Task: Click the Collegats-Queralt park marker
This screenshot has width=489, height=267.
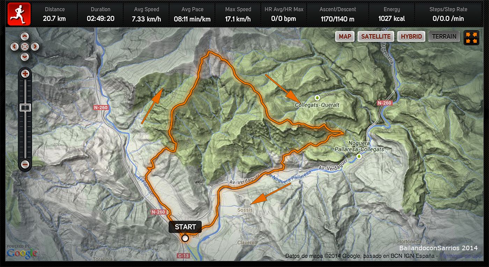Action: tap(317, 98)
